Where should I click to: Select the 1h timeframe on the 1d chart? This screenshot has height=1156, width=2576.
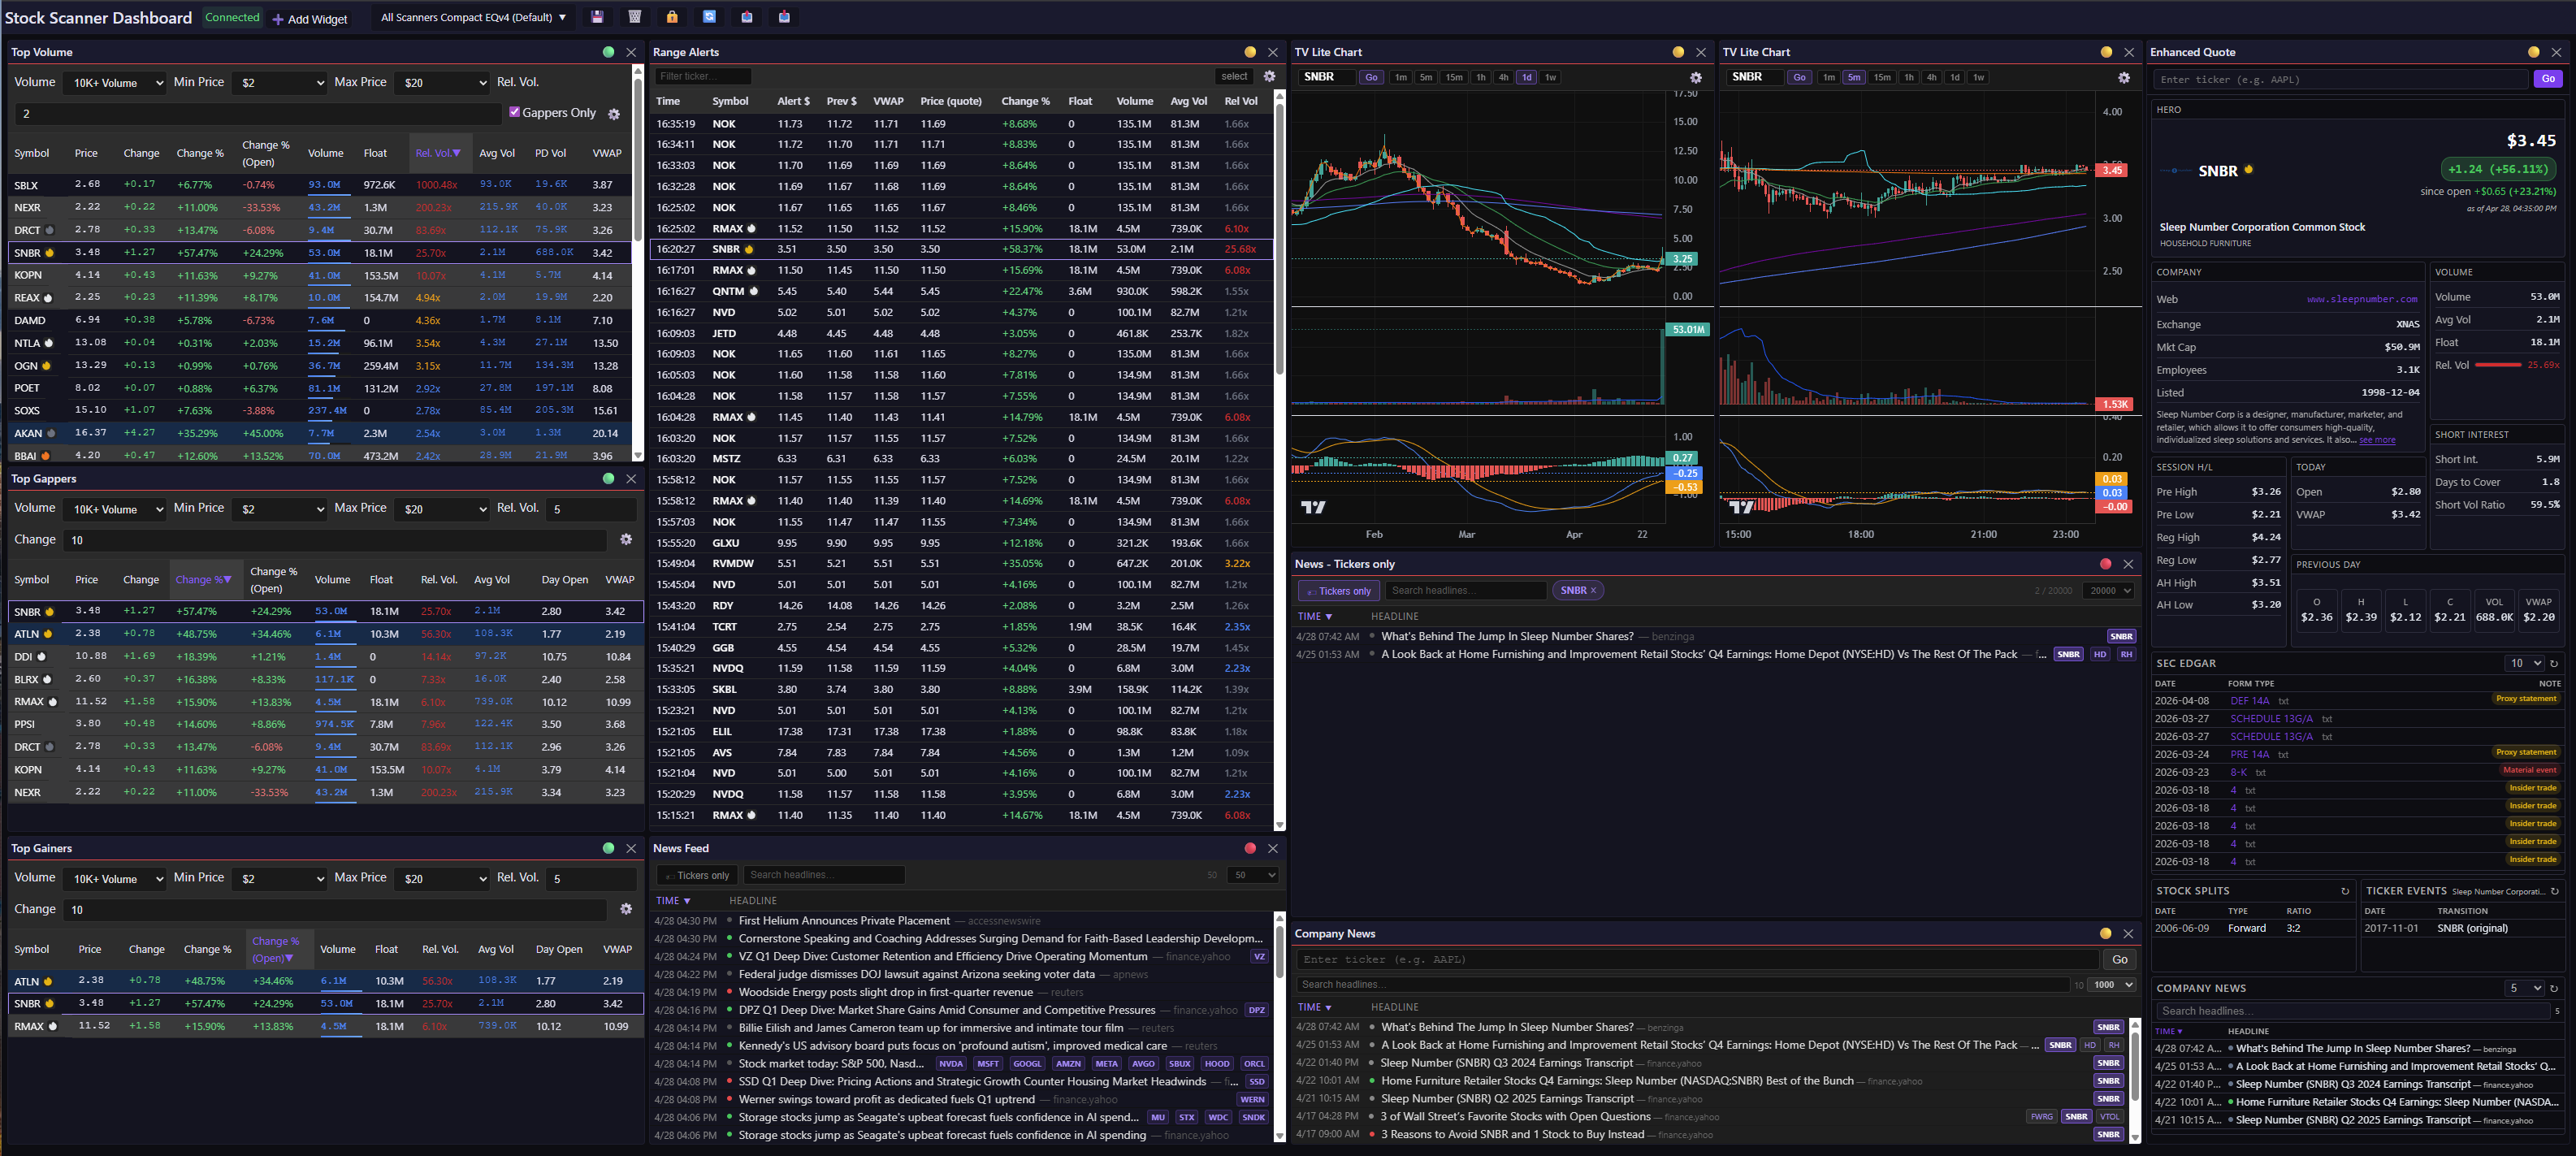click(1480, 77)
